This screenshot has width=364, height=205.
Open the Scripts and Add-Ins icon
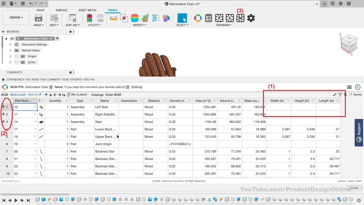pyautogui.click(x=72, y=18)
